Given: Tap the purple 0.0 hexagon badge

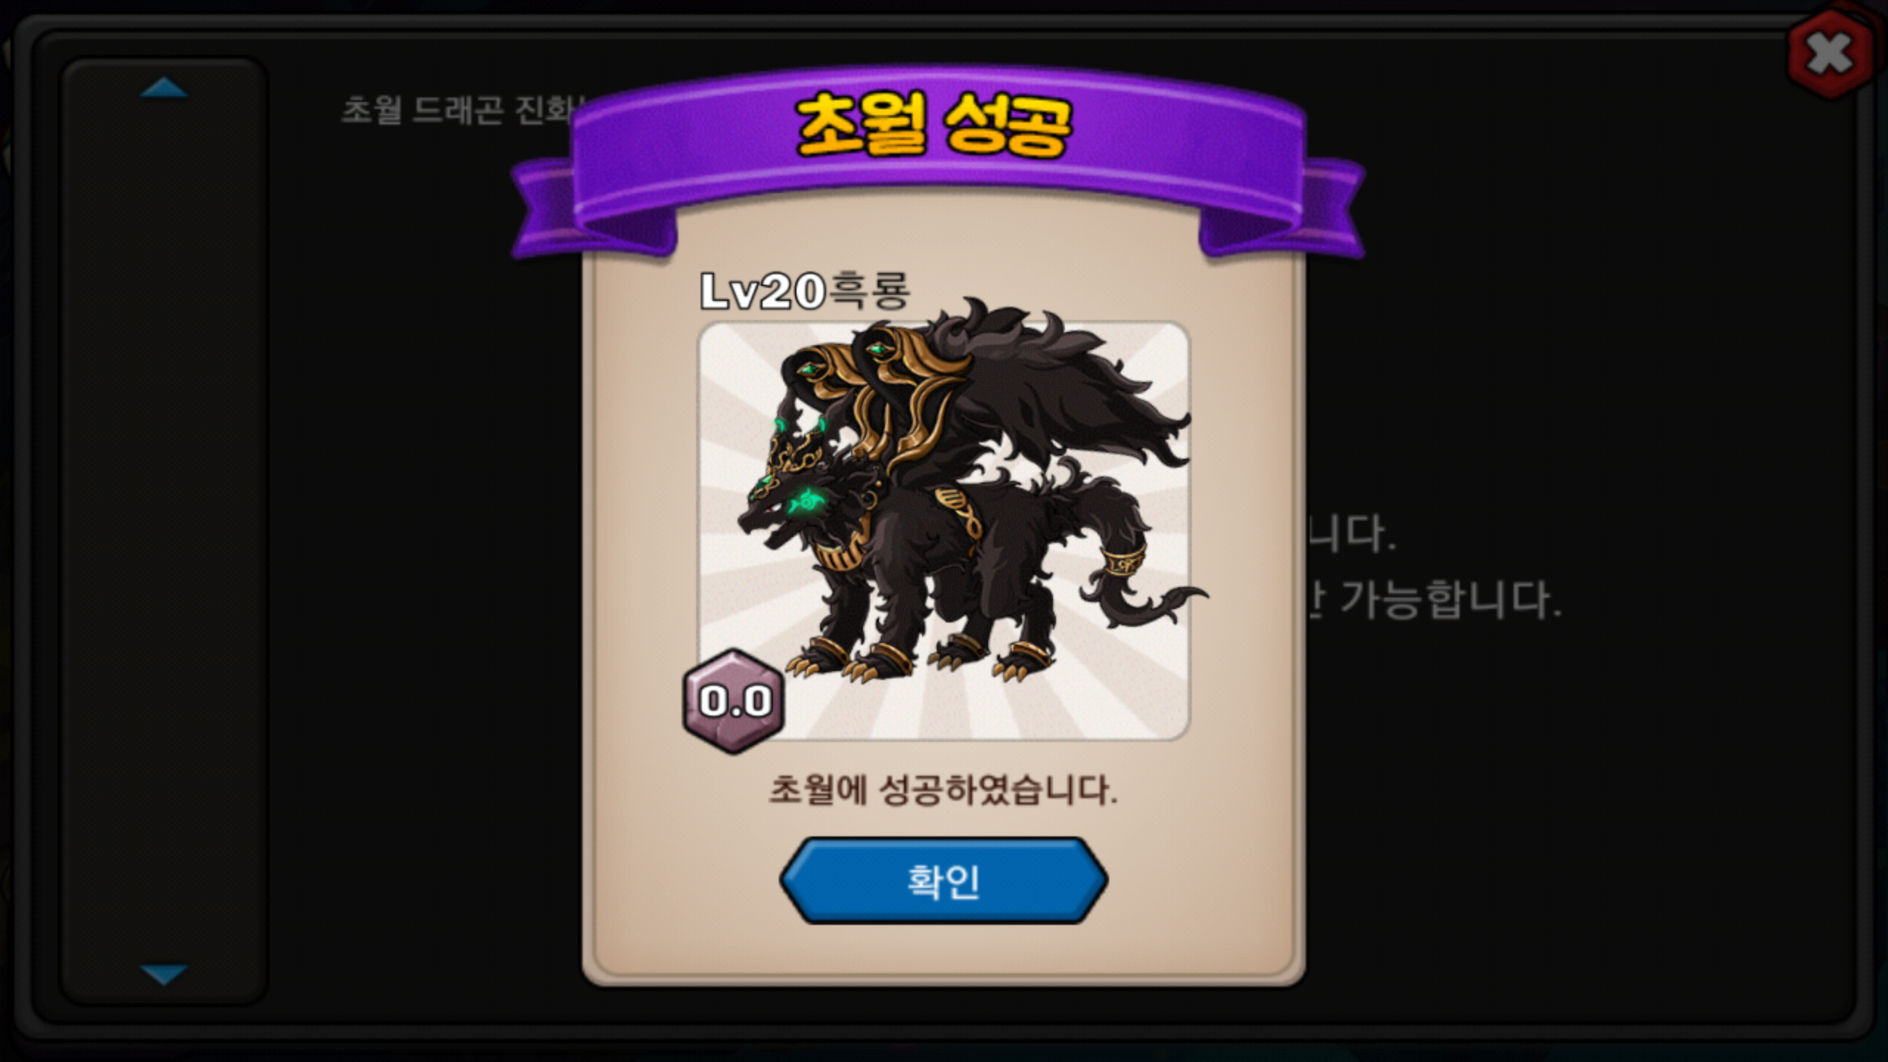Looking at the screenshot, I should click(x=735, y=701).
